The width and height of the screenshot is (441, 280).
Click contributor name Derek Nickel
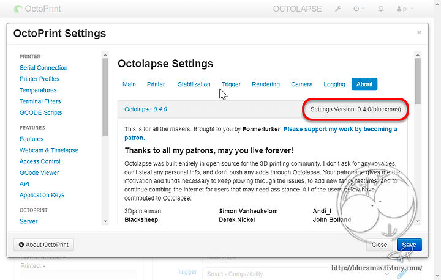tap(237, 220)
